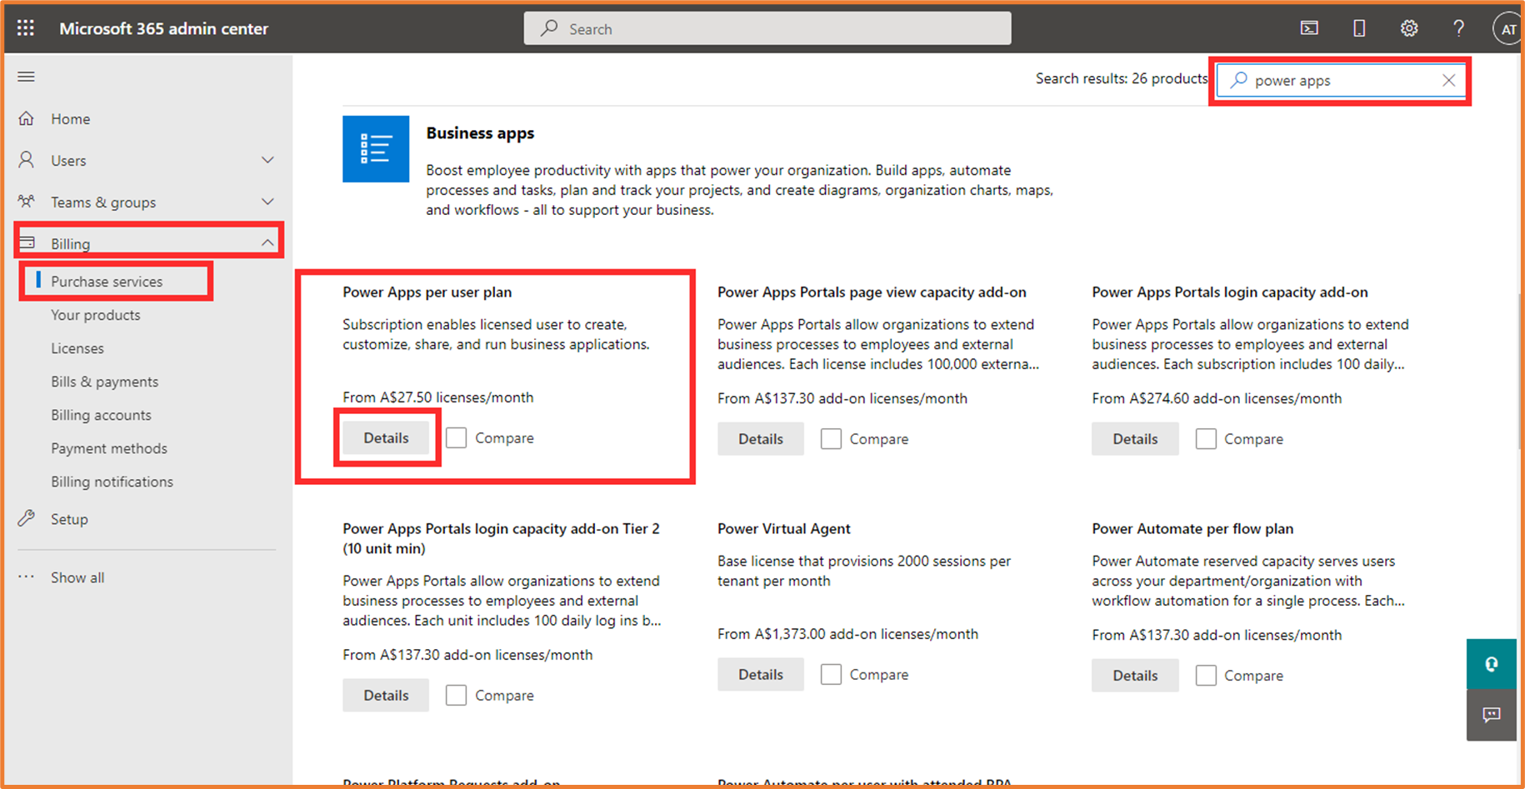This screenshot has width=1525, height=789.
Task: Click the PowerShell terminal icon in top bar
Action: point(1308,27)
